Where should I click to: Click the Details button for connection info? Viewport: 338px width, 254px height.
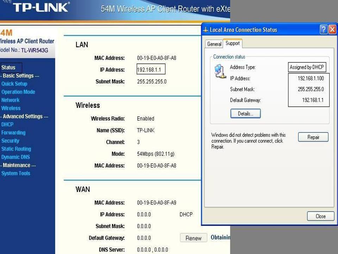click(245, 113)
